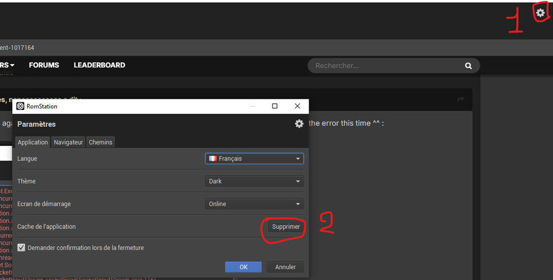Select the Application tab
Viewport: 553px width, 280px height.
coord(33,142)
